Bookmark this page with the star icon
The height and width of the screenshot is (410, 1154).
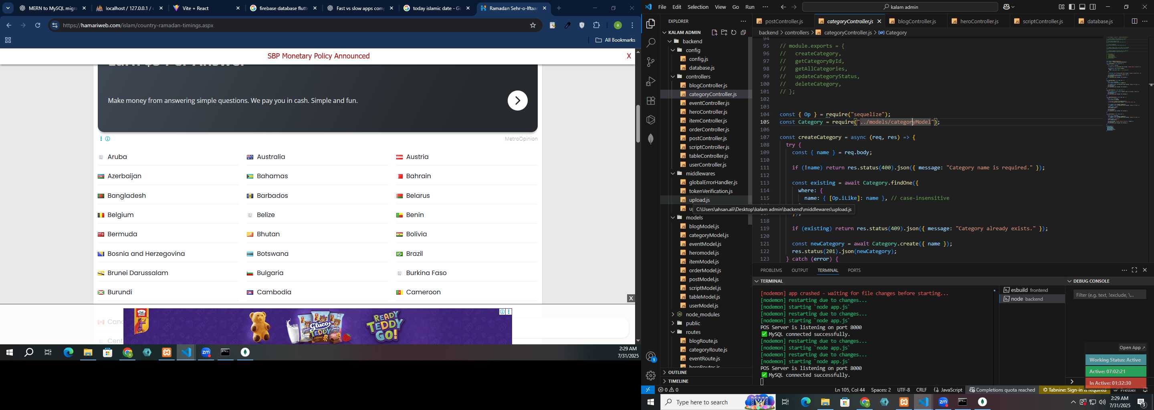(x=533, y=26)
